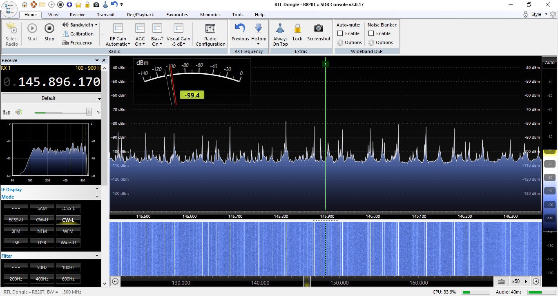Switch to the Transmit tab
The height and width of the screenshot is (296, 558).
[x=106, y=15]
